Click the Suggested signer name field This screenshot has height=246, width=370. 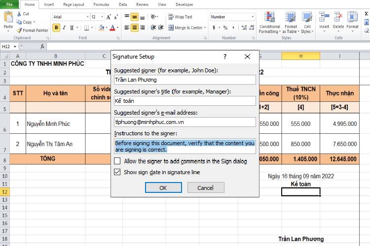click(x=185, y=80)
